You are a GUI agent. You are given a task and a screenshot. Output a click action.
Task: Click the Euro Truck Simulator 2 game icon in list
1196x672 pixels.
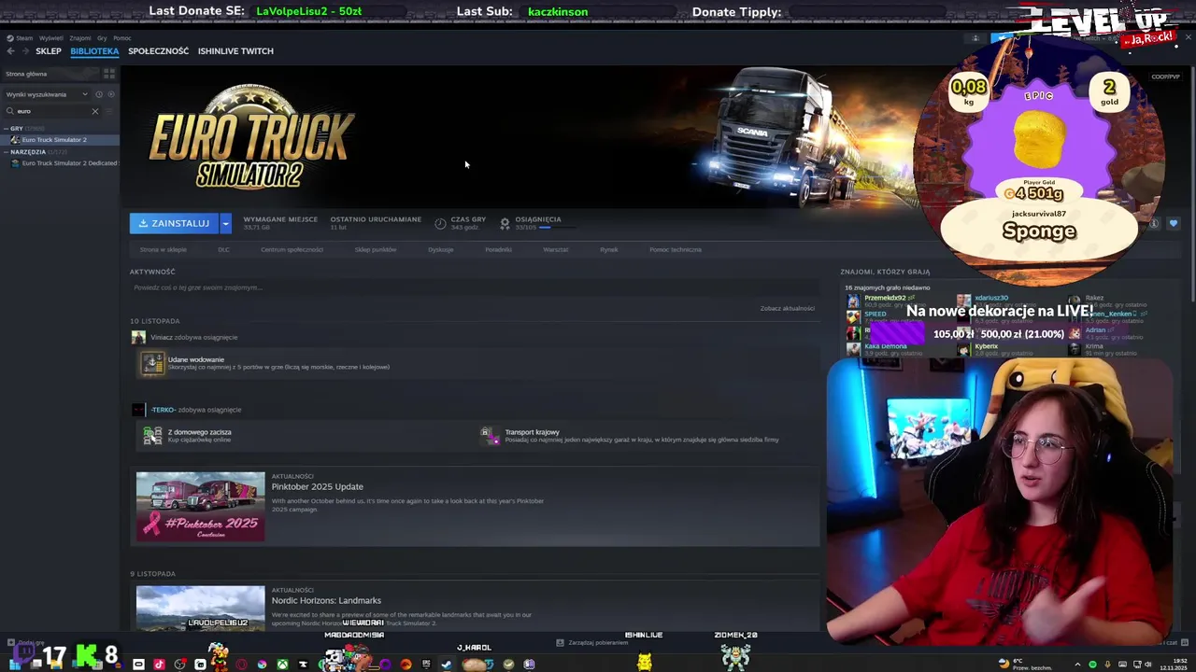tap(16, 140)
